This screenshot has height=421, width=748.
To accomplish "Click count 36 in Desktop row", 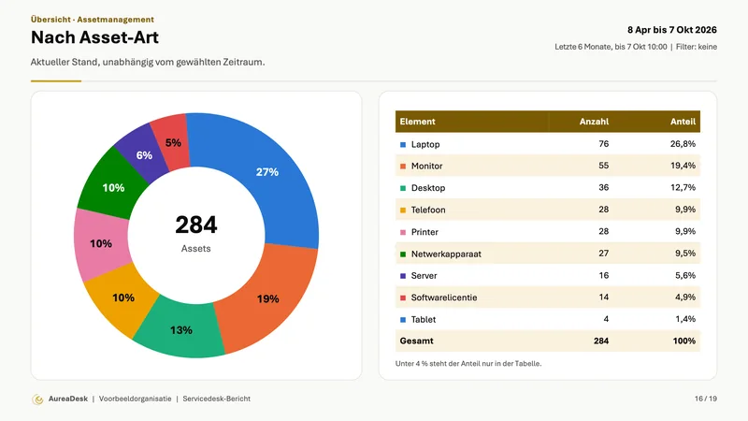I will pyautogui.click(x=603, y=188).
